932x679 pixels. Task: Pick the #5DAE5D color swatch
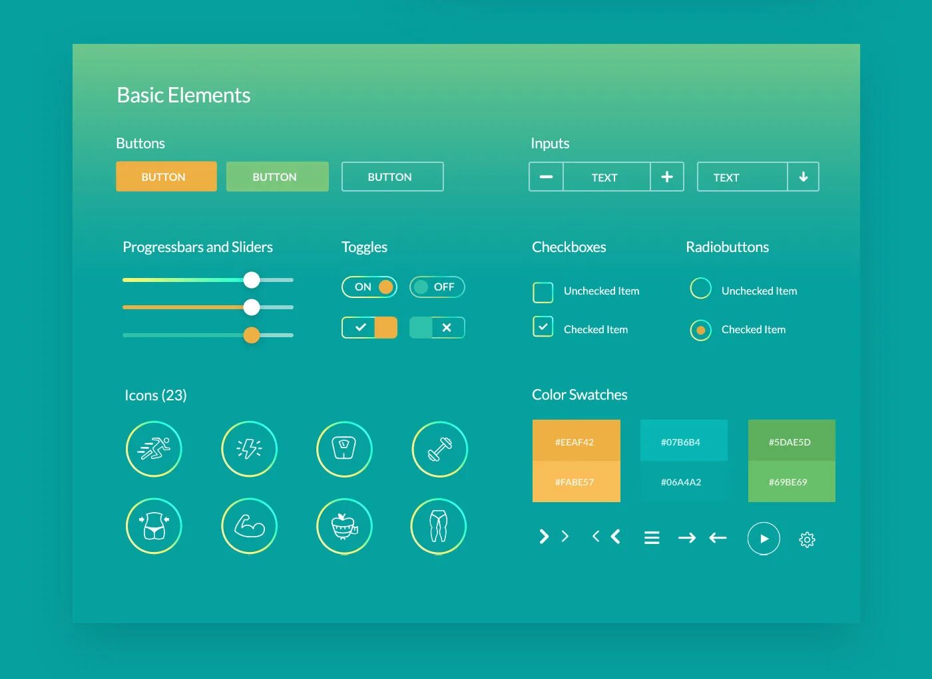tap(792, 440)
